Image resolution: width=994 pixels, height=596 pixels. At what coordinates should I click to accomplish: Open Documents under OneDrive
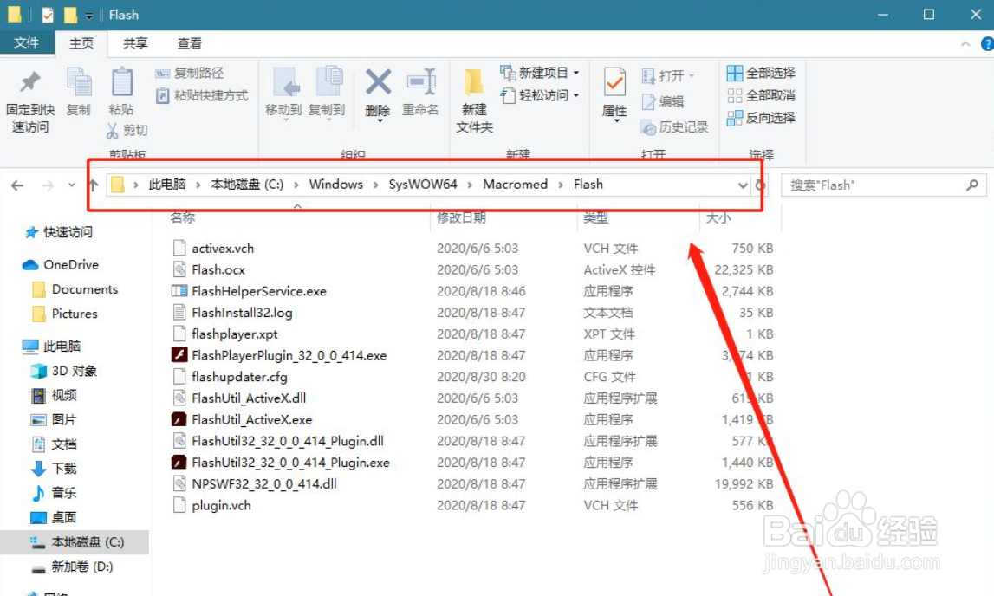pyautogui.click(x=75, y=289)
